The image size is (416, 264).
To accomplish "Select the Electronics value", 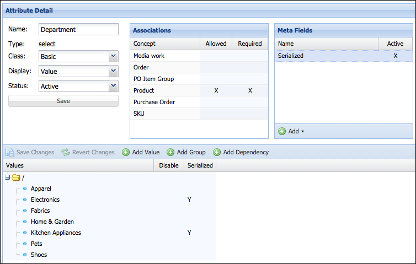I will [45, 200].
